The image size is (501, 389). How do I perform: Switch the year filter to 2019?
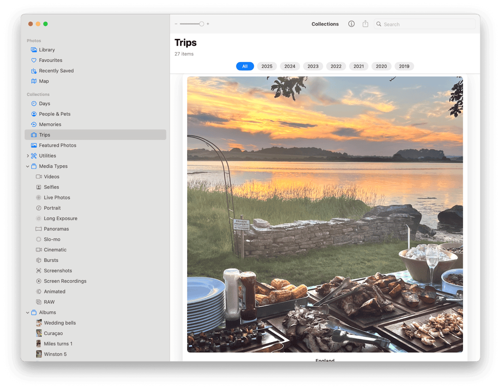(x=404, y=66)
